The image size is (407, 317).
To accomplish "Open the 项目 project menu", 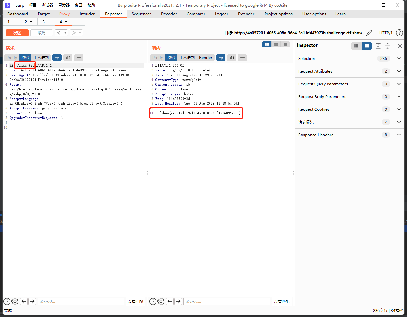I will point(33,5).
